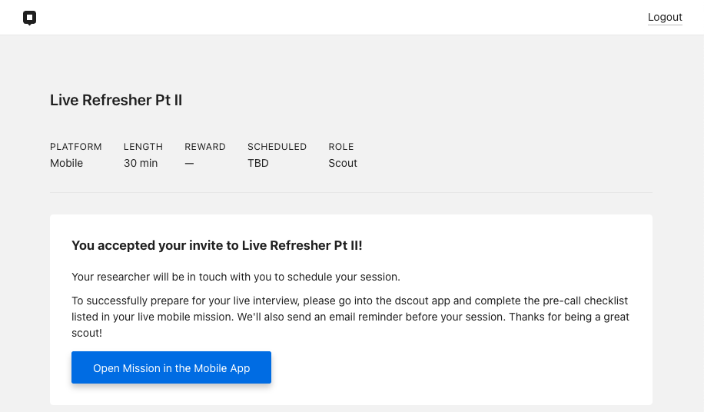704x412 pixels.
Task: Click the REWARD label
Action: pyautogui.click(x=205, y=147)
